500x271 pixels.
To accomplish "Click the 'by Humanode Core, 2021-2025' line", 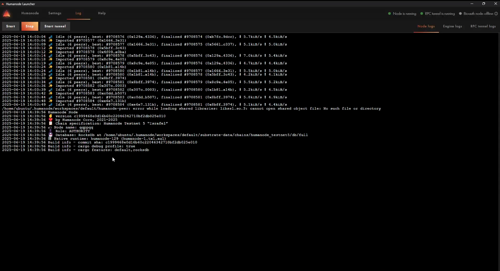I will tap(60, 120).
